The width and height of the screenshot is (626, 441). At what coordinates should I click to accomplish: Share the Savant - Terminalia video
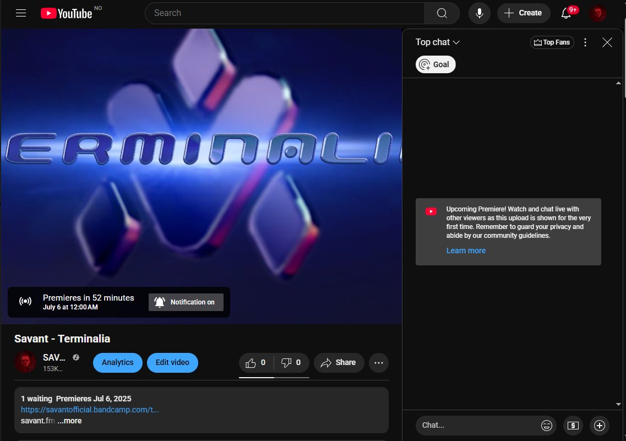[339, 362]
